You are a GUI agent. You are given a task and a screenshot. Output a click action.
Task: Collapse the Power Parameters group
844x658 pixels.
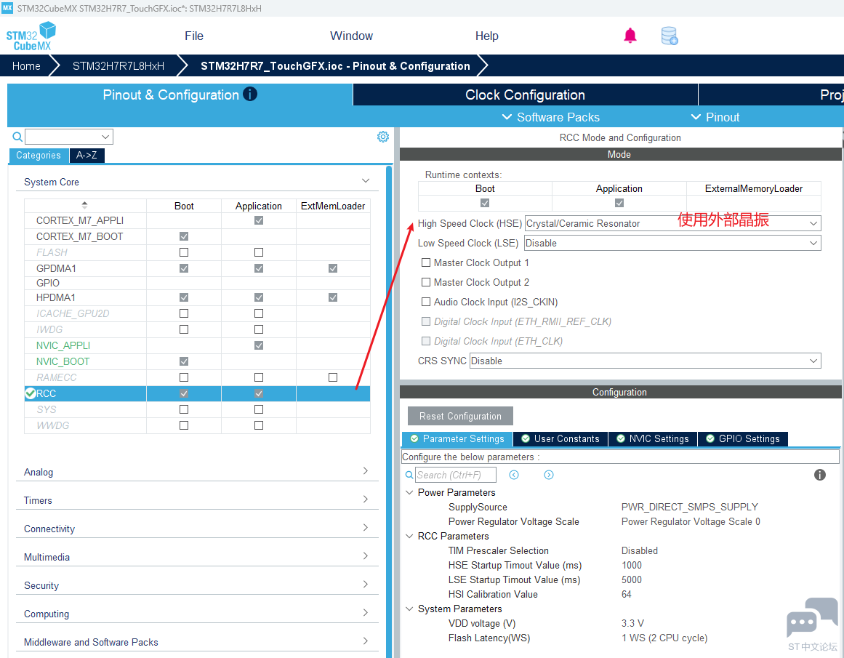point(409,493)
